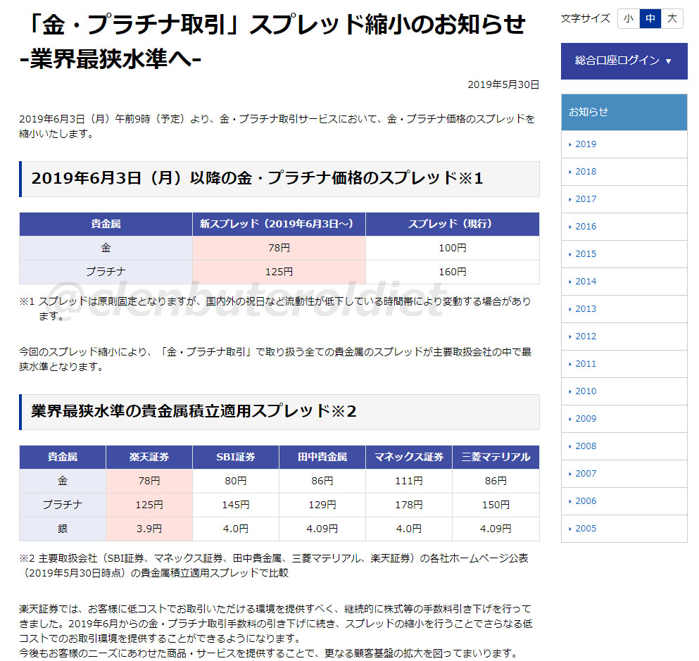This screenshot has height=661, width=699.
Task: Set text size to large (大)
Action: tap(672, 19)
